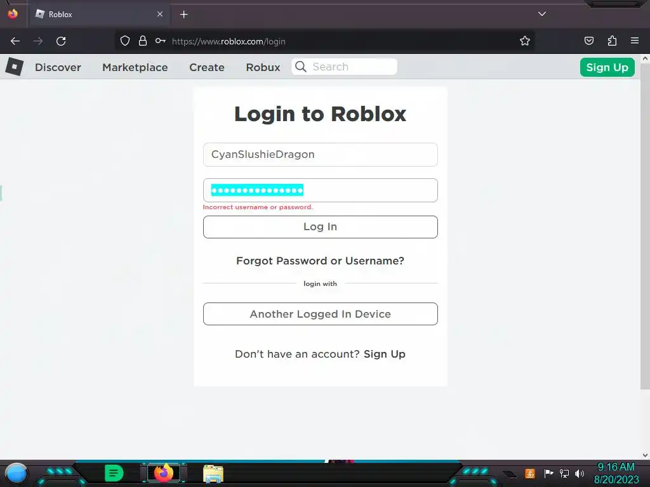This screenshot has height=487, width=650.
Task: Click the username field CyanSlushieDragon
Action: click(321, 155)
